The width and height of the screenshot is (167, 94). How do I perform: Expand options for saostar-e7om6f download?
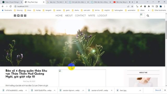(112, 90)
